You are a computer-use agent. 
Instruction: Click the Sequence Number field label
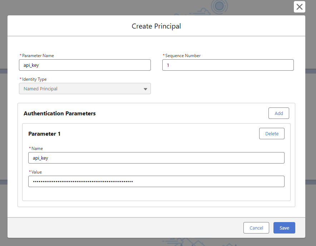coord(183,56)
